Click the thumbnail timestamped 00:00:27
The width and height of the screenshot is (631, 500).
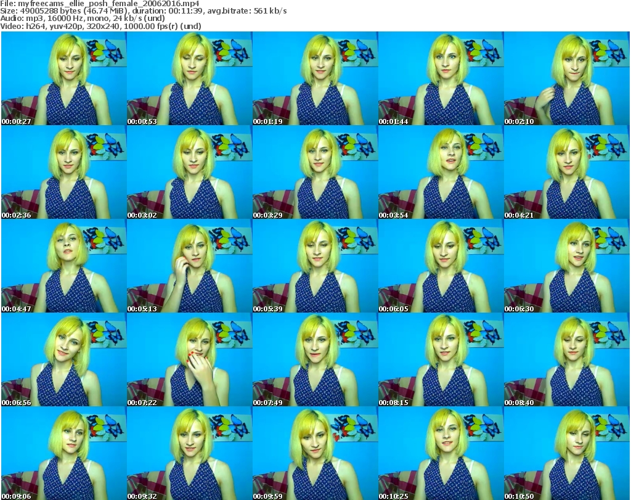[x=63, y=78]
